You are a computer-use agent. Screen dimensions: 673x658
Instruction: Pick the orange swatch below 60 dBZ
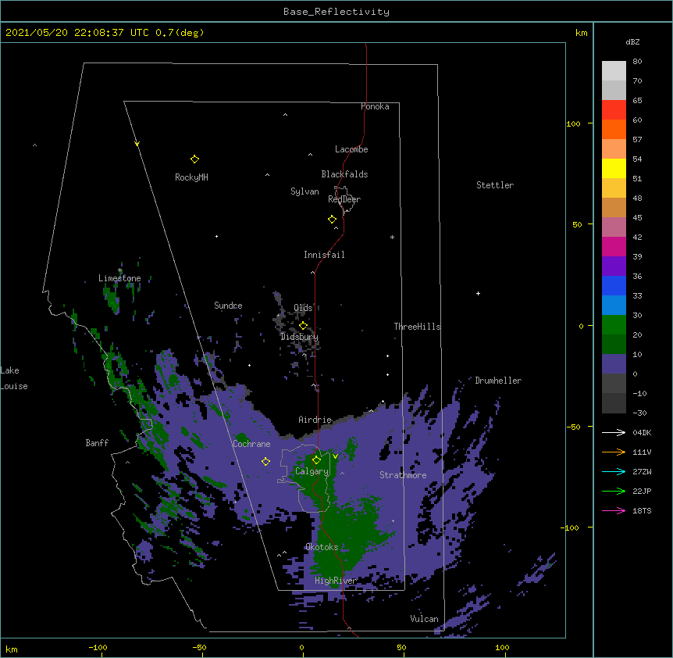click(x=614, y=129)
